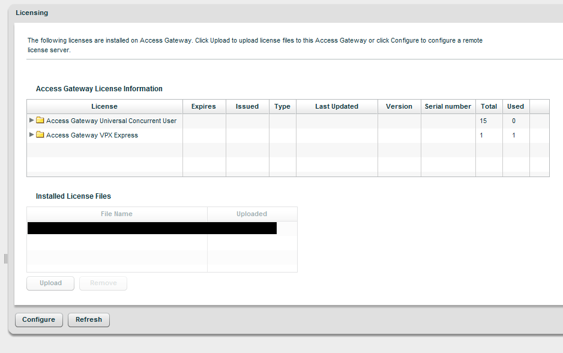Click the Licensing panel title
The width and height of the screenshot is (563, 353).
click(x=32, y=13)
